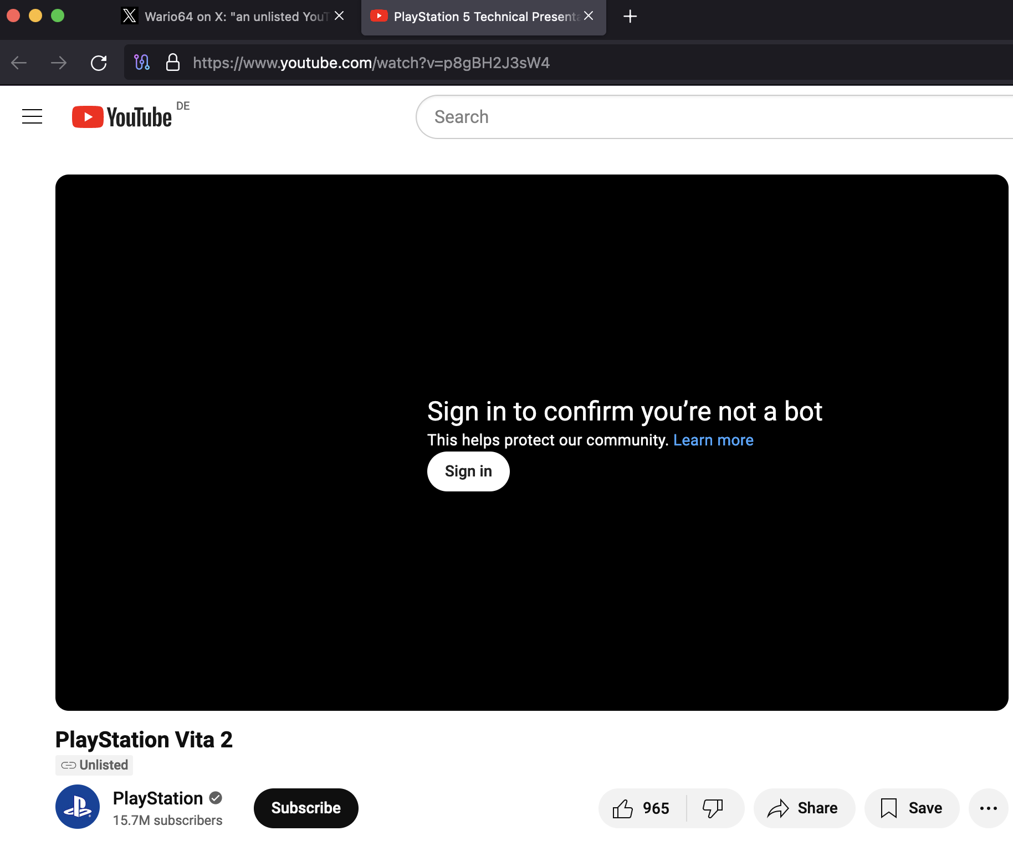Open the PlayStation channel name link
1013x841 pixels.
[x=158, y=798]
